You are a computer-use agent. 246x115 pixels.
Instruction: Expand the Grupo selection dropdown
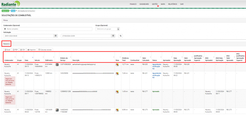tap(107, 29)
